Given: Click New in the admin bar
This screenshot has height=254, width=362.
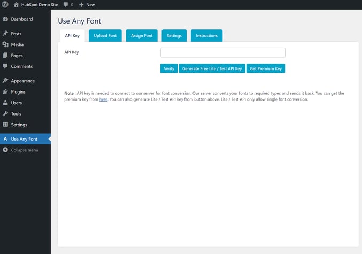Looking at the screenshot, I should [x=90, y=5].
